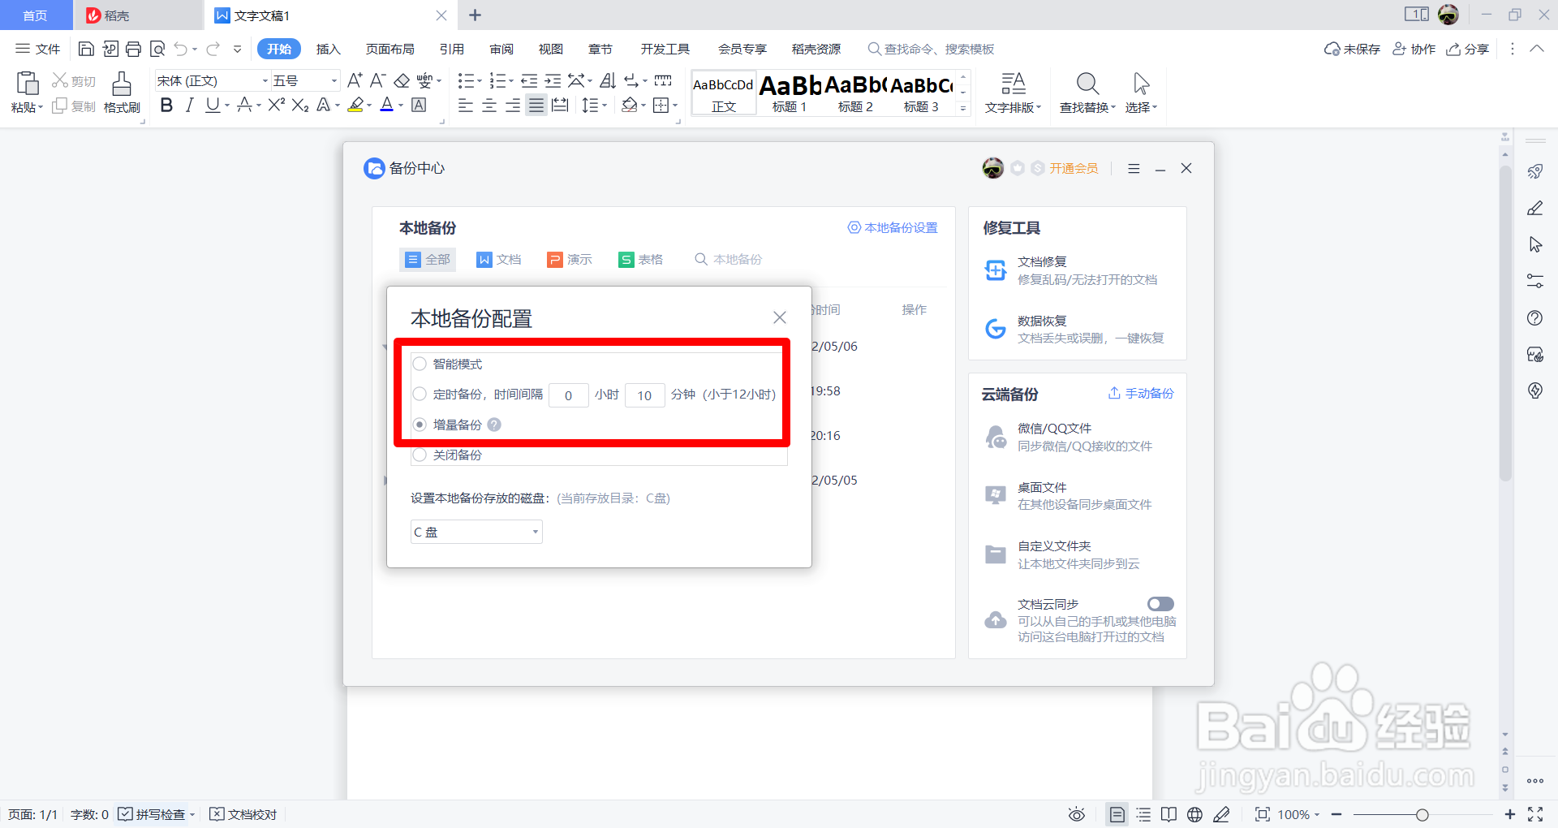
Task: Open the Review (审阅) tab
Action: [x=501, y=49]
